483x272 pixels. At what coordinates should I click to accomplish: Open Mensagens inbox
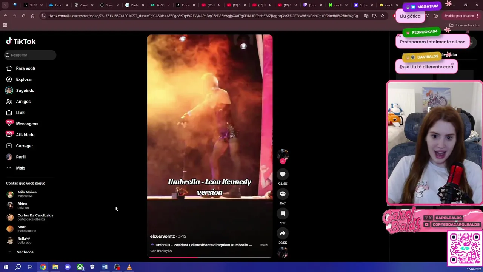tap(27, 124)
